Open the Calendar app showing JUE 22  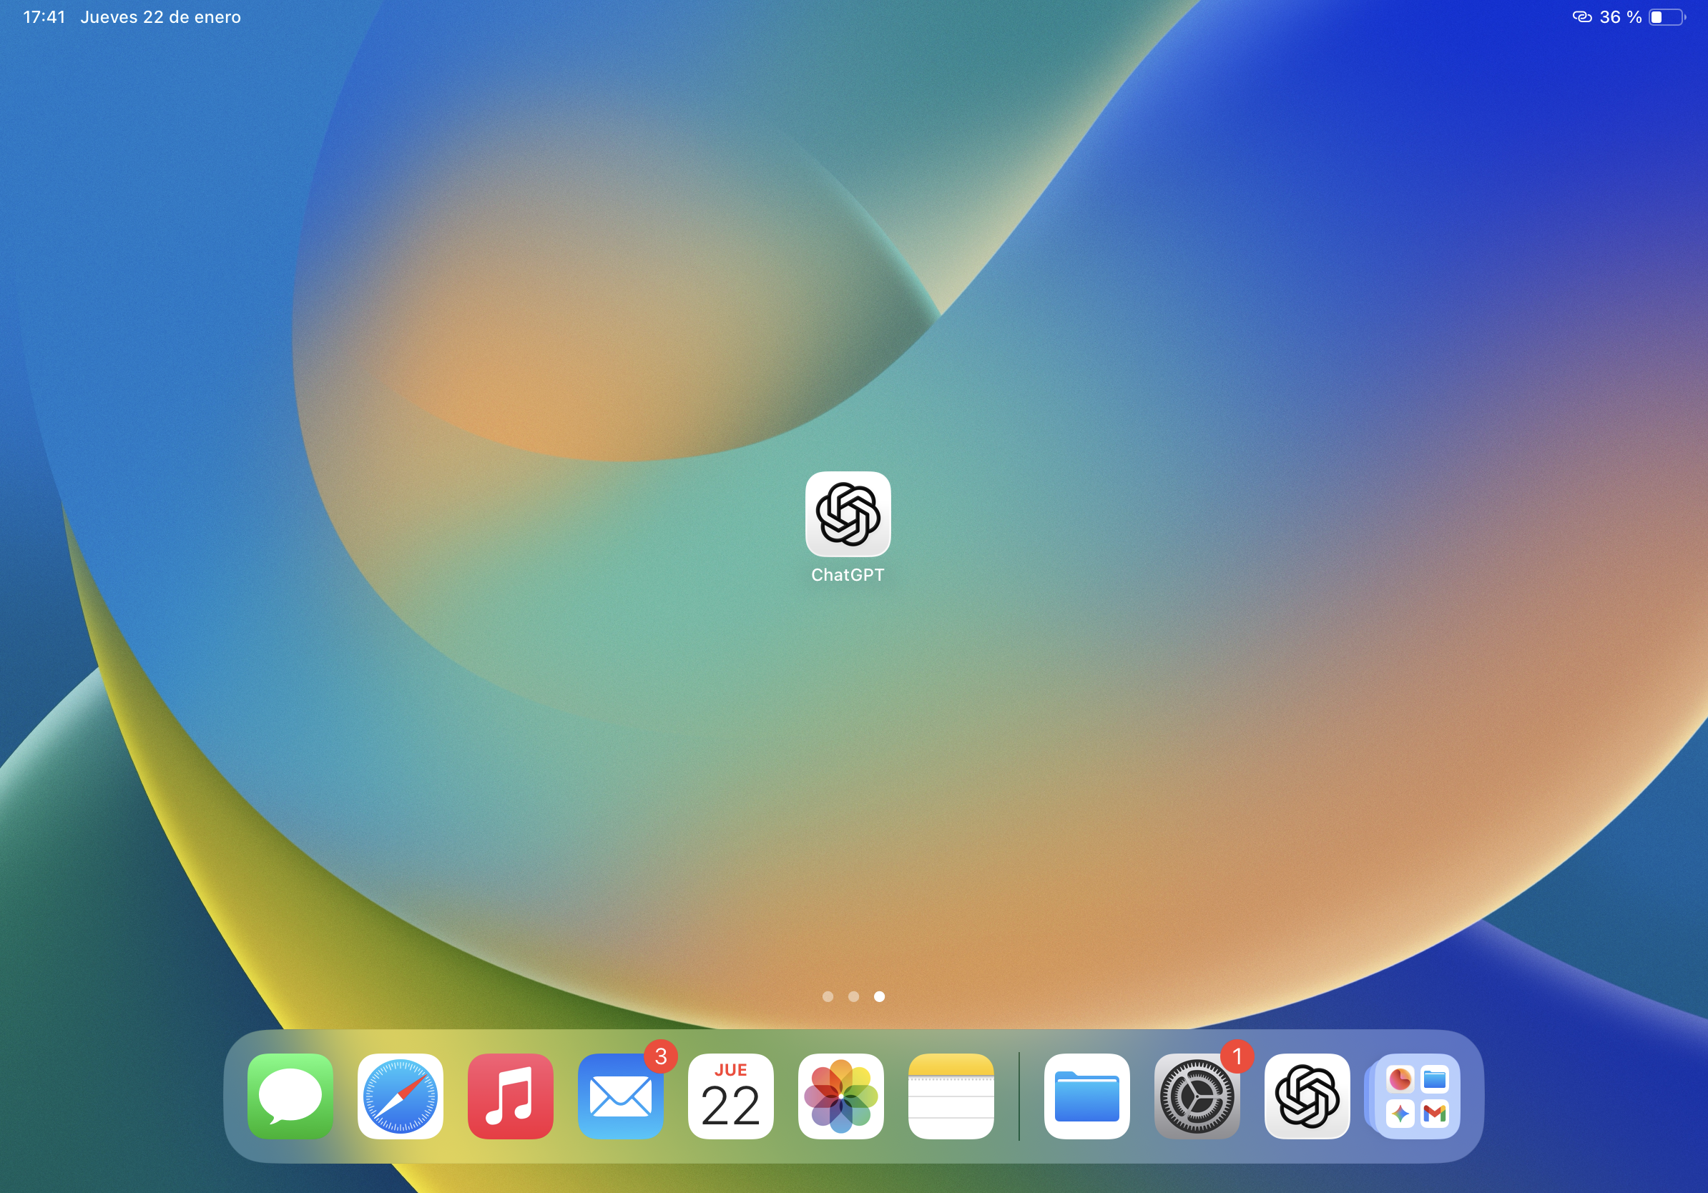tap(730, 1096)
